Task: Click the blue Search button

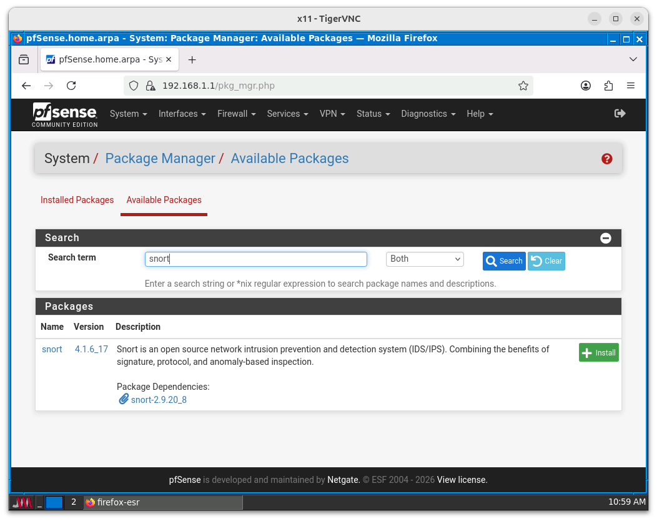Action: pos(504,260)
